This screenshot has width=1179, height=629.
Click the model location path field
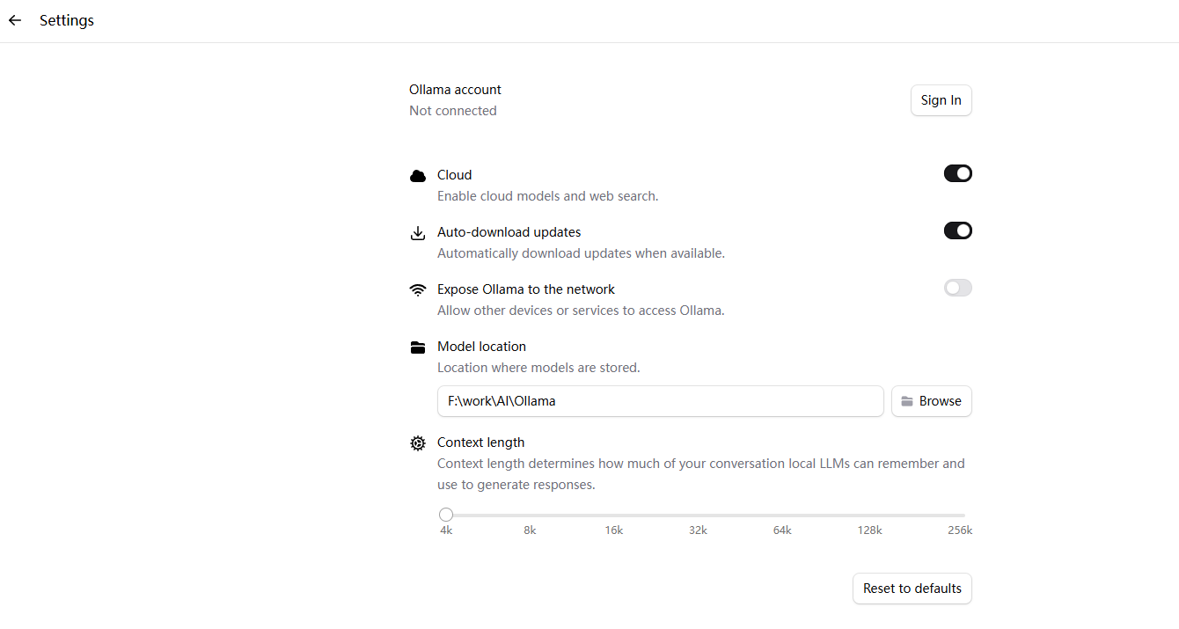tap(661, 401)
